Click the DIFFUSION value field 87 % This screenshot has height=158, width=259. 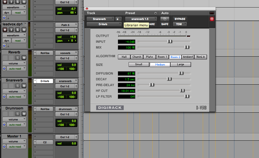point(127,73)
